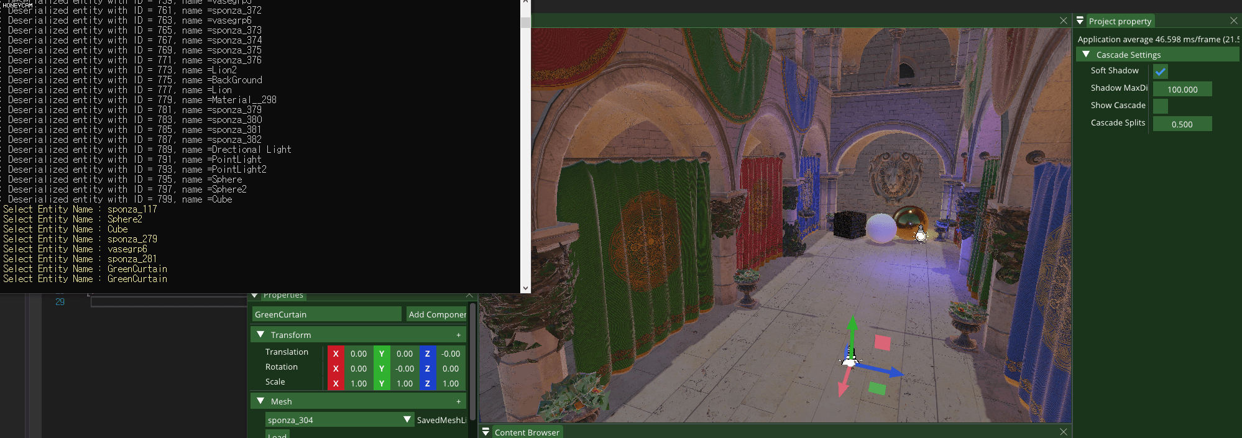
Task: Collapse the Properties panel with top-right caret
Action: tap(469, 295)
